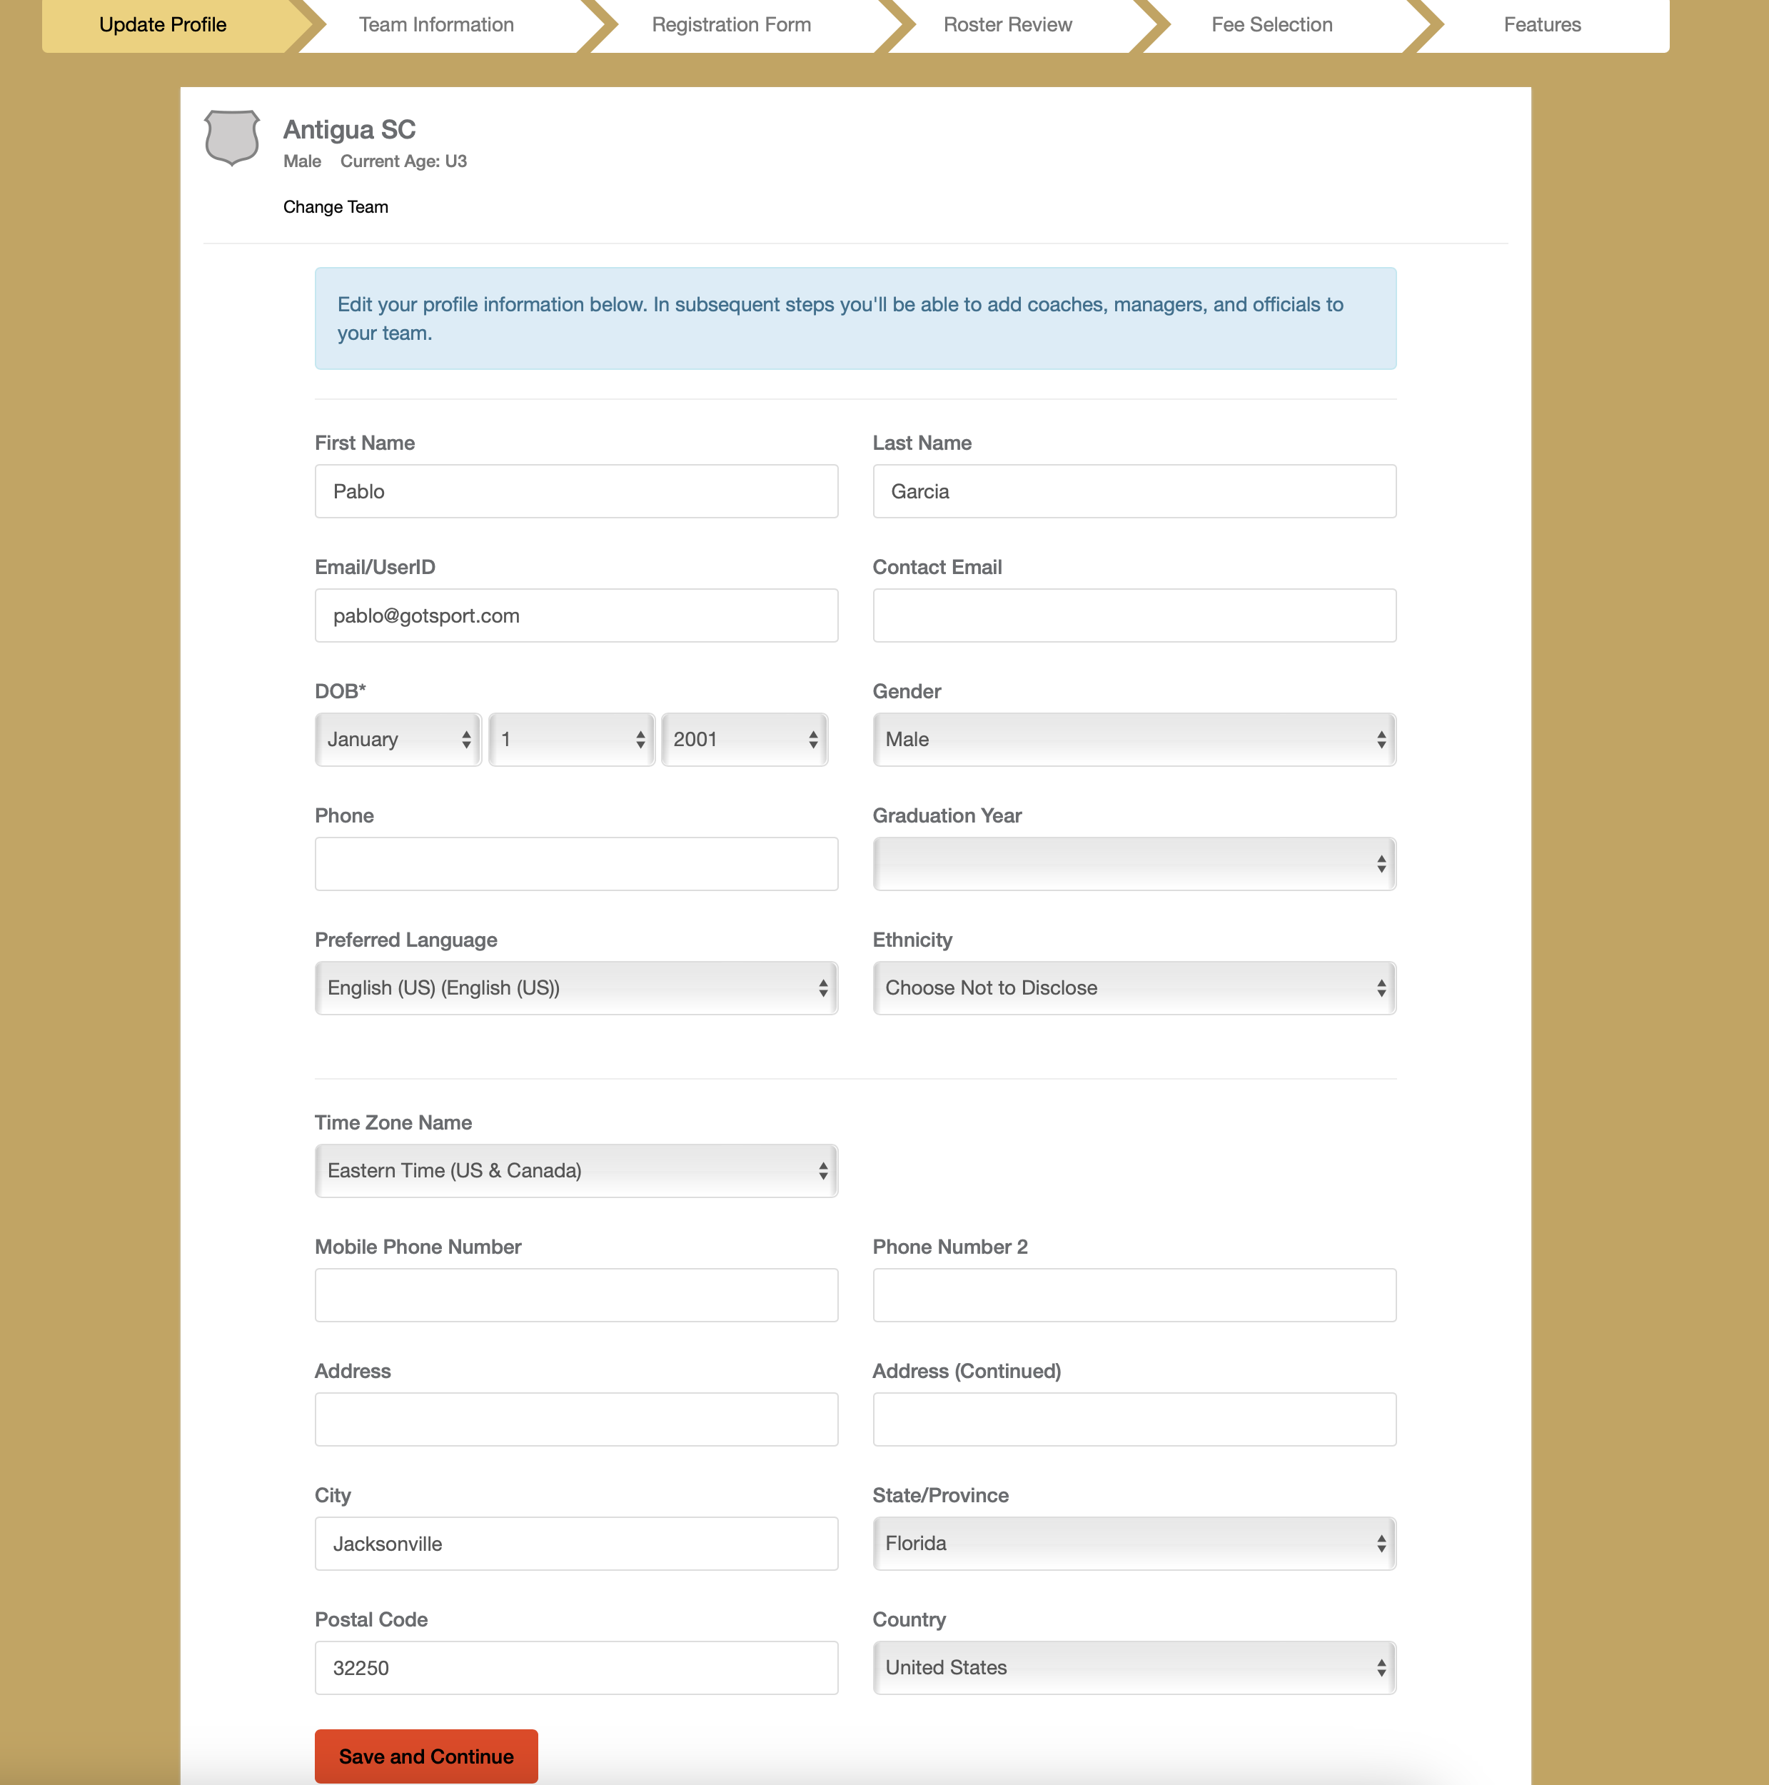
Task: Open the Ethnicity dropdown
Action: pos(1134,987)
